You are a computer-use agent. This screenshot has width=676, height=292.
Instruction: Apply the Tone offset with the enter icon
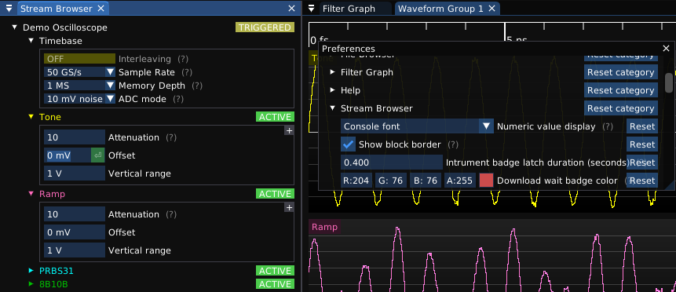point(98,155)
